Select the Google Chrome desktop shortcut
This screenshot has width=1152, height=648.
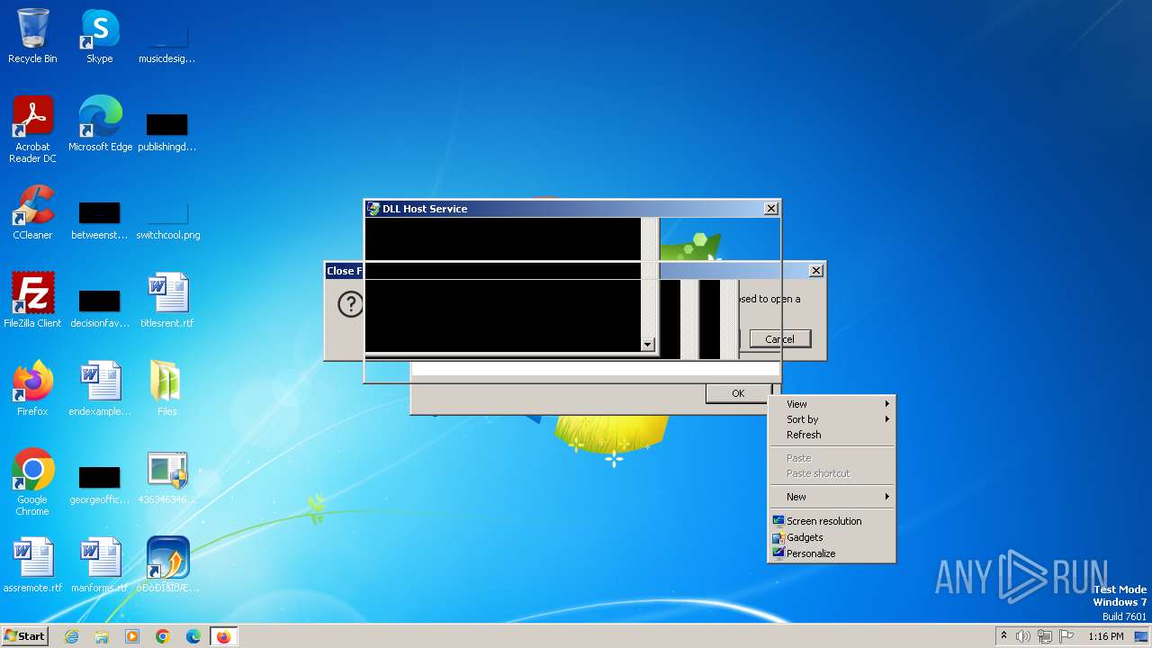click(32, 482)
